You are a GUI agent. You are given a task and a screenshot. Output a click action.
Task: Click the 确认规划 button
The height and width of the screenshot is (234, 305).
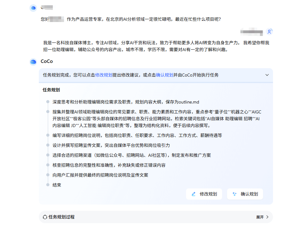pos(245,194)
